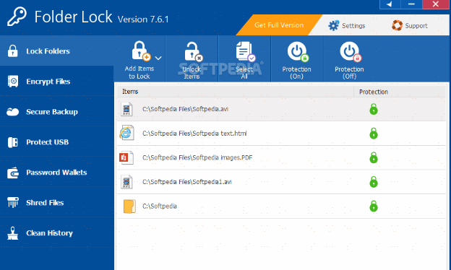The height and width of the screenshot is (270, 451).
Task: Click the Select All documents icon
Action: click(x=245, y=52)
